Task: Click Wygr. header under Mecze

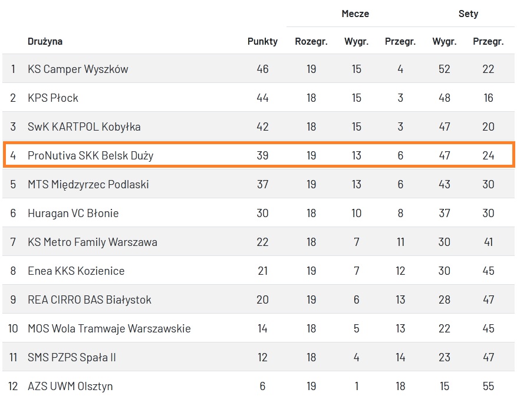Action: [357, 41]
